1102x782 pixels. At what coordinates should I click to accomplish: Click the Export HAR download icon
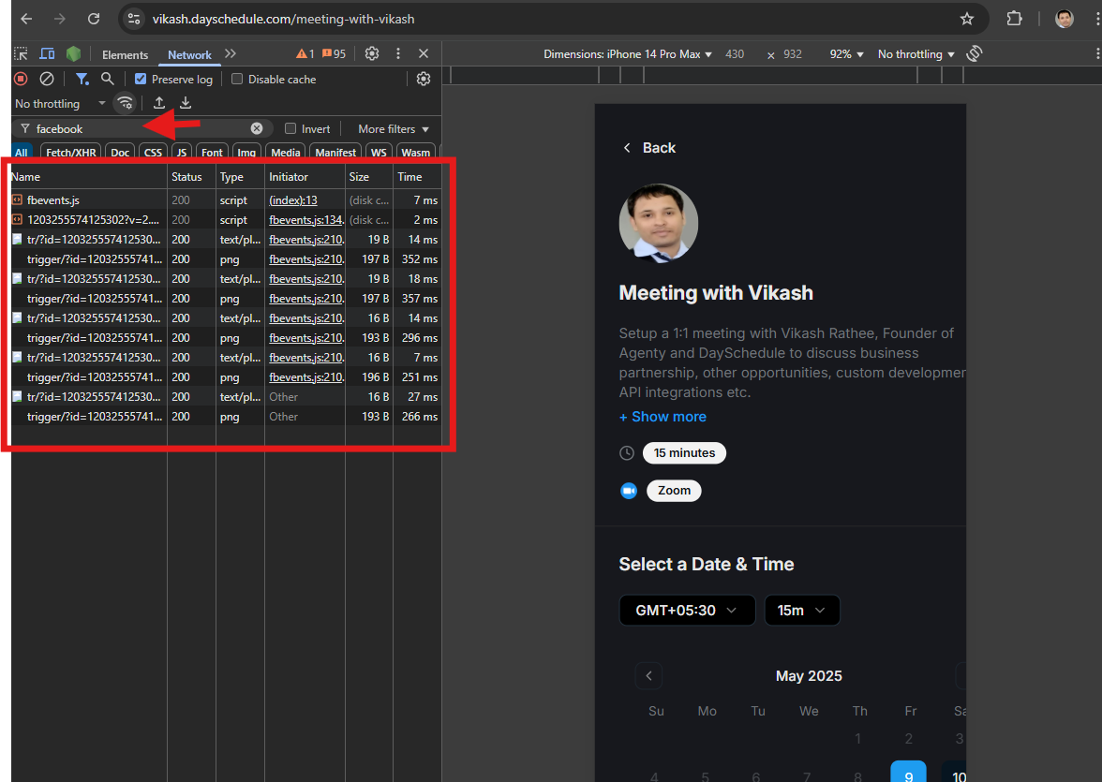click(186, 103)
